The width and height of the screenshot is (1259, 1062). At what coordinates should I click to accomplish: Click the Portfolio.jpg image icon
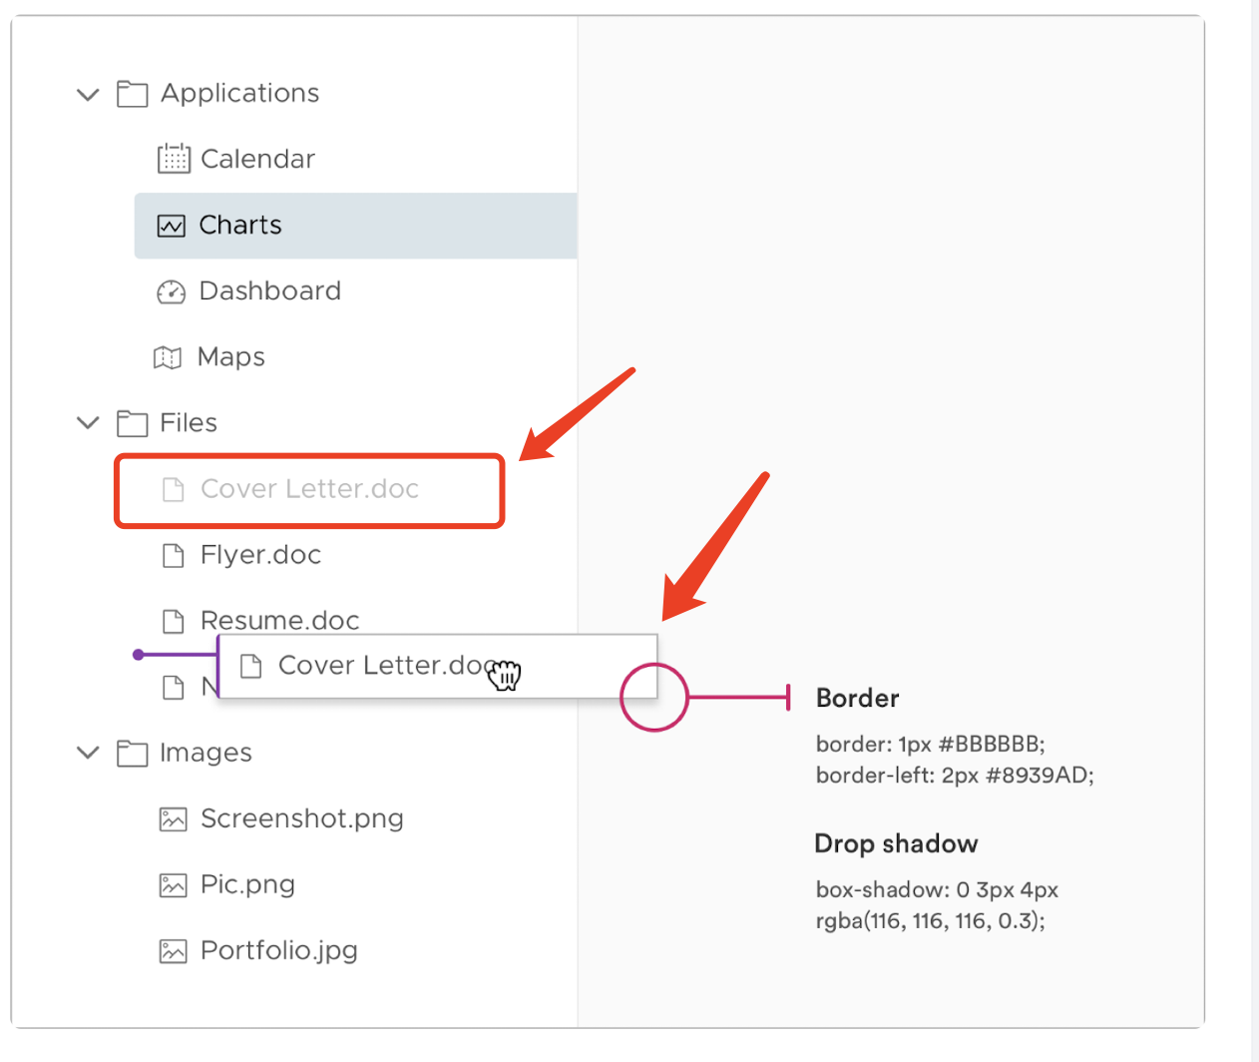pyautogui.click(x=174, y=951)
